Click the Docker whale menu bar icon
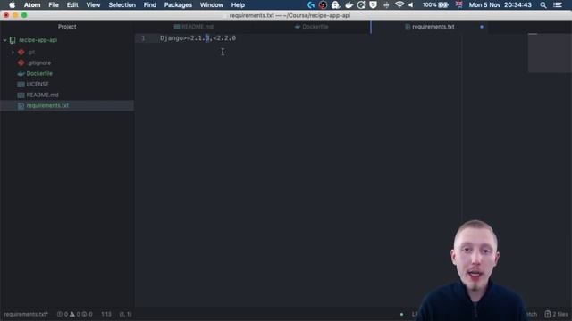Image resolution: width=572 pixels, height=321 pixels. 349,4
